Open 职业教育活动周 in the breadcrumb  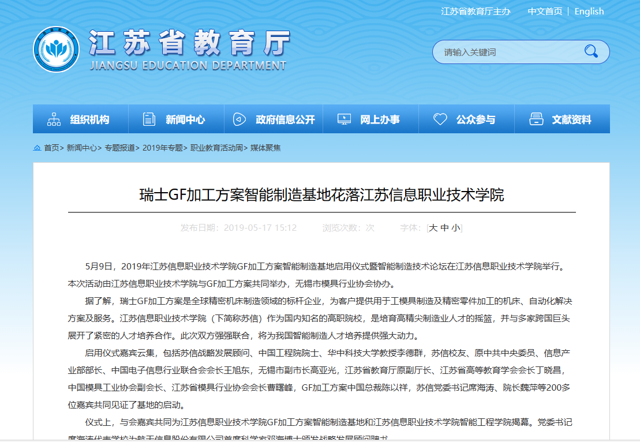coord(216,148)
